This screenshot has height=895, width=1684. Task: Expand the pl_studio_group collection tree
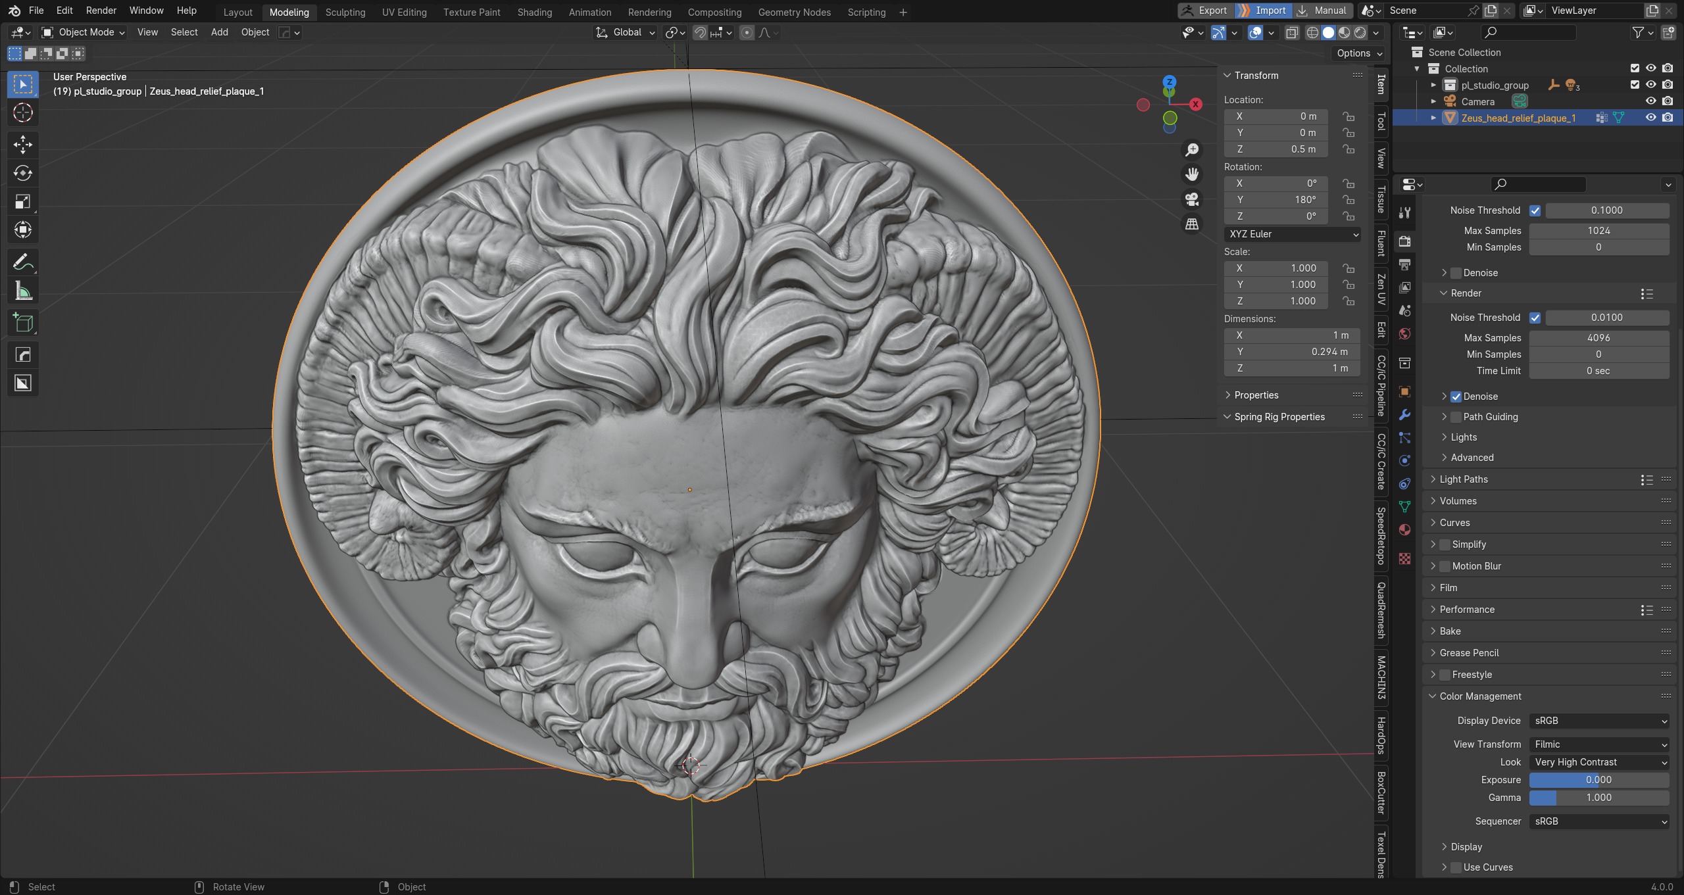click(x=1433, y=85)
